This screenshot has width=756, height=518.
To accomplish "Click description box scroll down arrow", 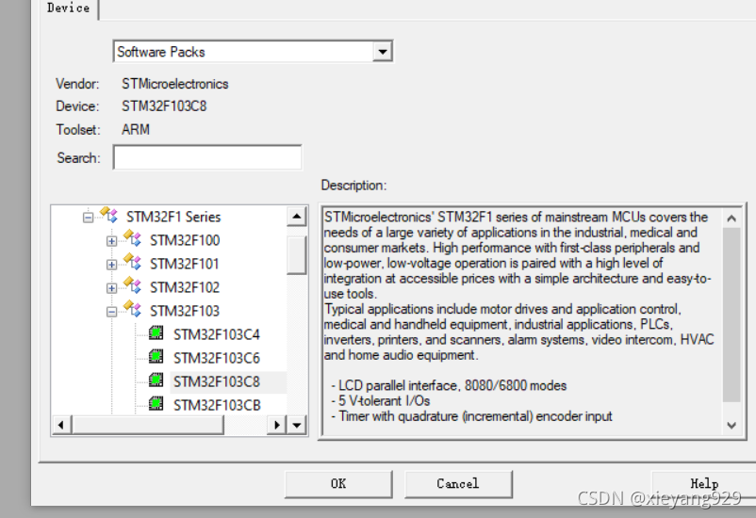I will pyautogui.click(x=731, y=426).
